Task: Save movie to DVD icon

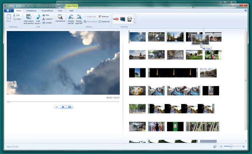Action: tap(129, 19)
